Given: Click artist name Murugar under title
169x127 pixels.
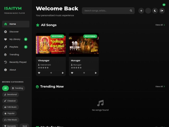Looking at the screenshot, I should point(77,65).
